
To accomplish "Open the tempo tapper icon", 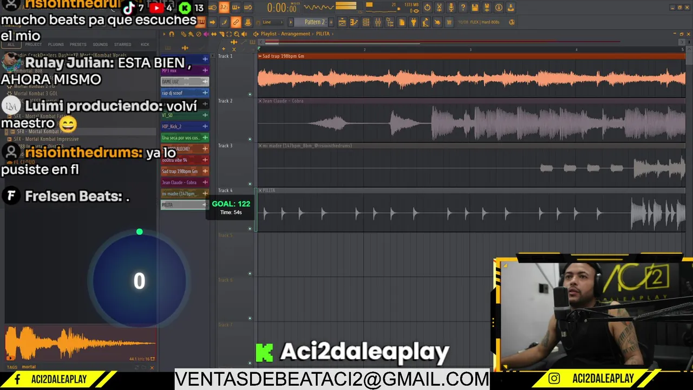I will (426, 22).
